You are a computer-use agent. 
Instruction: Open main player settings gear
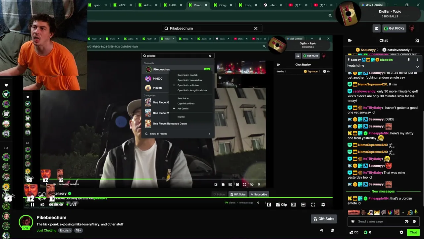pyautogui.click(x=323, y=205)
